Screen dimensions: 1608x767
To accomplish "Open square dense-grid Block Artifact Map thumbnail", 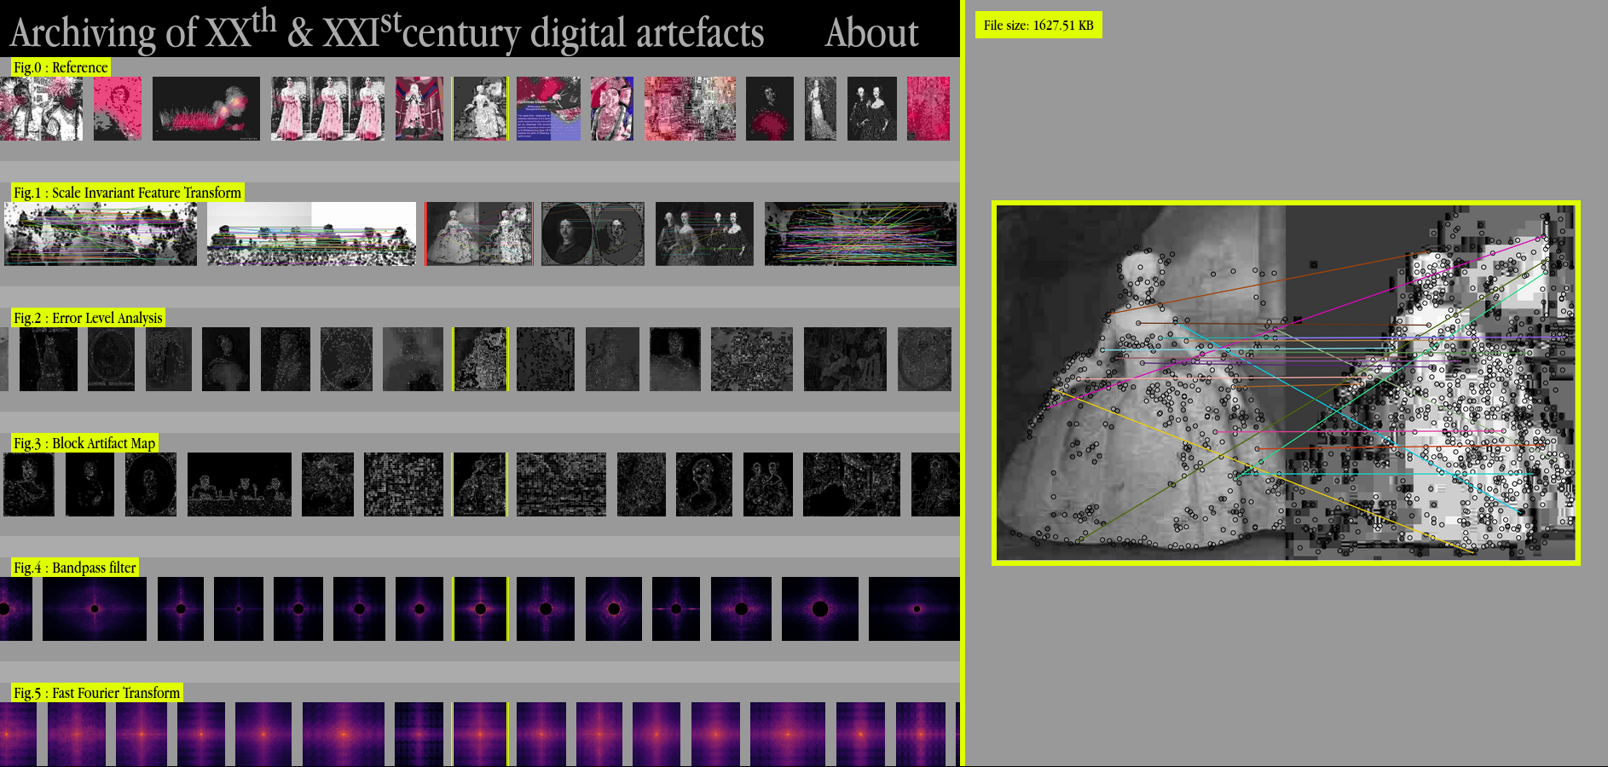I will (x=403, y=484).
